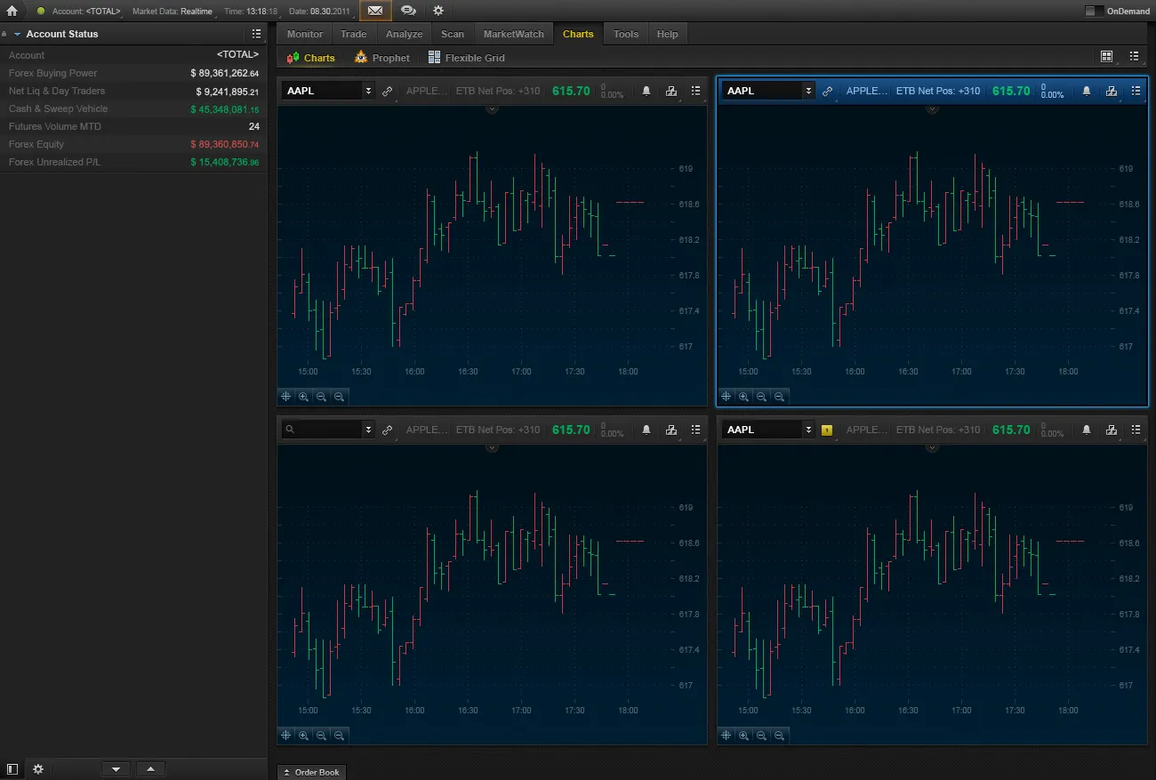Image resolution: width=1156 pixels, height=780 pixels.
Task: Open application settings with the gear icon
Action: [438, 11]
